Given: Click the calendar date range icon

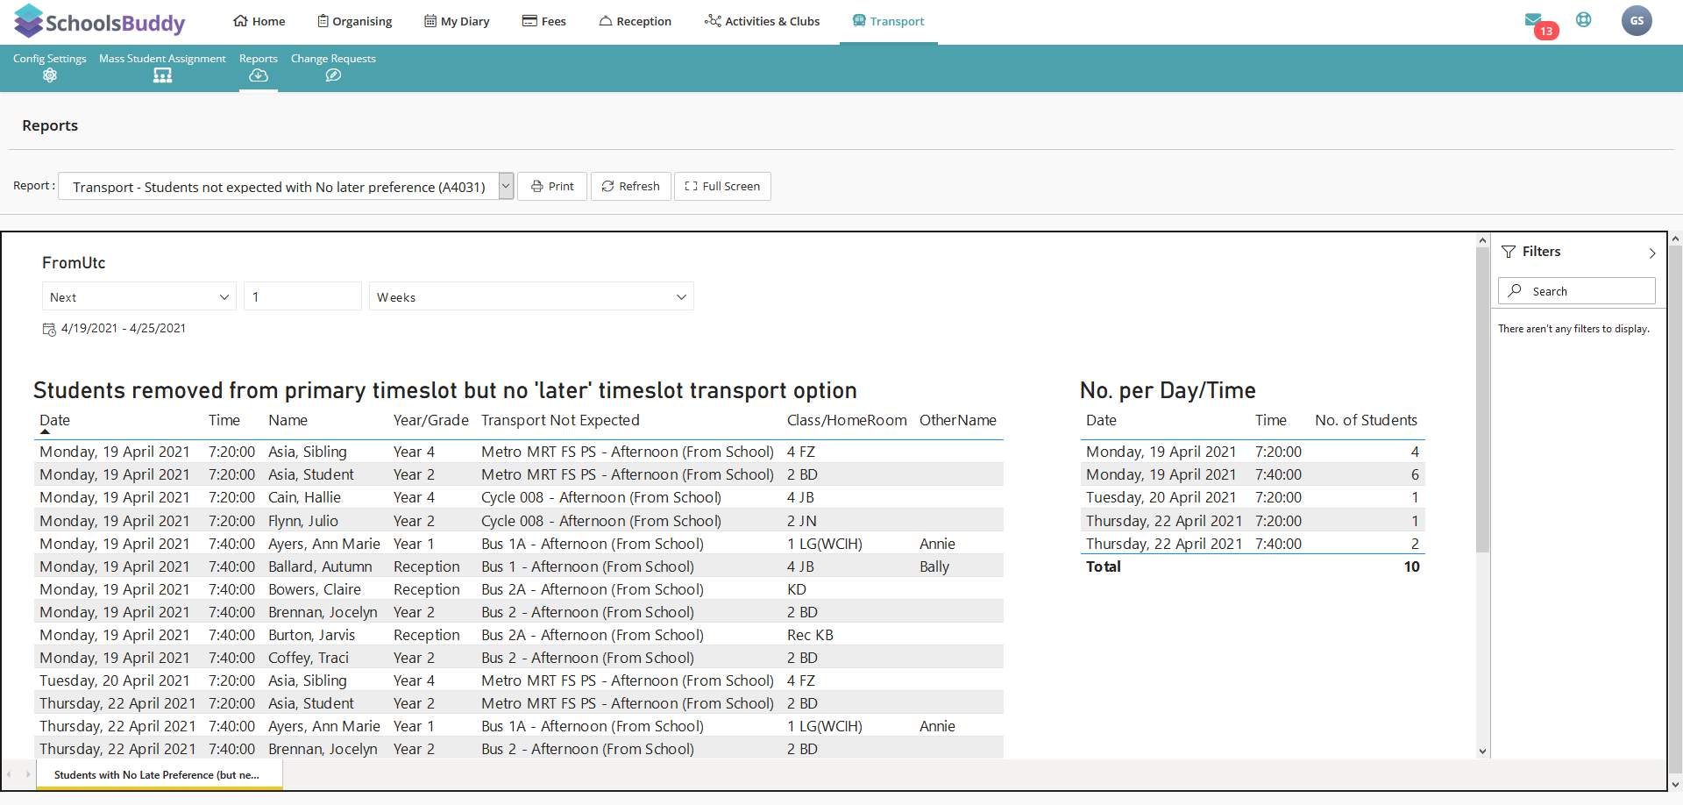Looking at the screenshot, I should coord(49,329).
